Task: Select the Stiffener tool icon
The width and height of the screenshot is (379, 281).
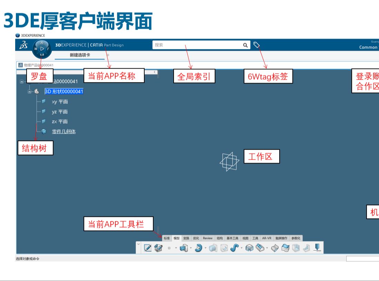Action: click(307, 248)
